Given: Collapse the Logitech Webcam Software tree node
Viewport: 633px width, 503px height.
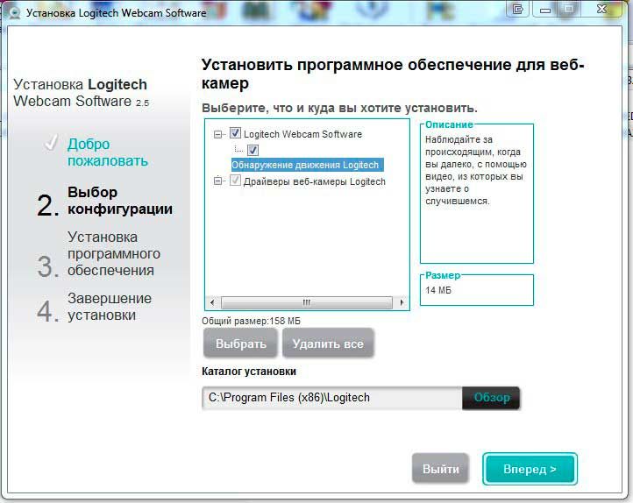Looking at the screenshot, I should 217,134.
